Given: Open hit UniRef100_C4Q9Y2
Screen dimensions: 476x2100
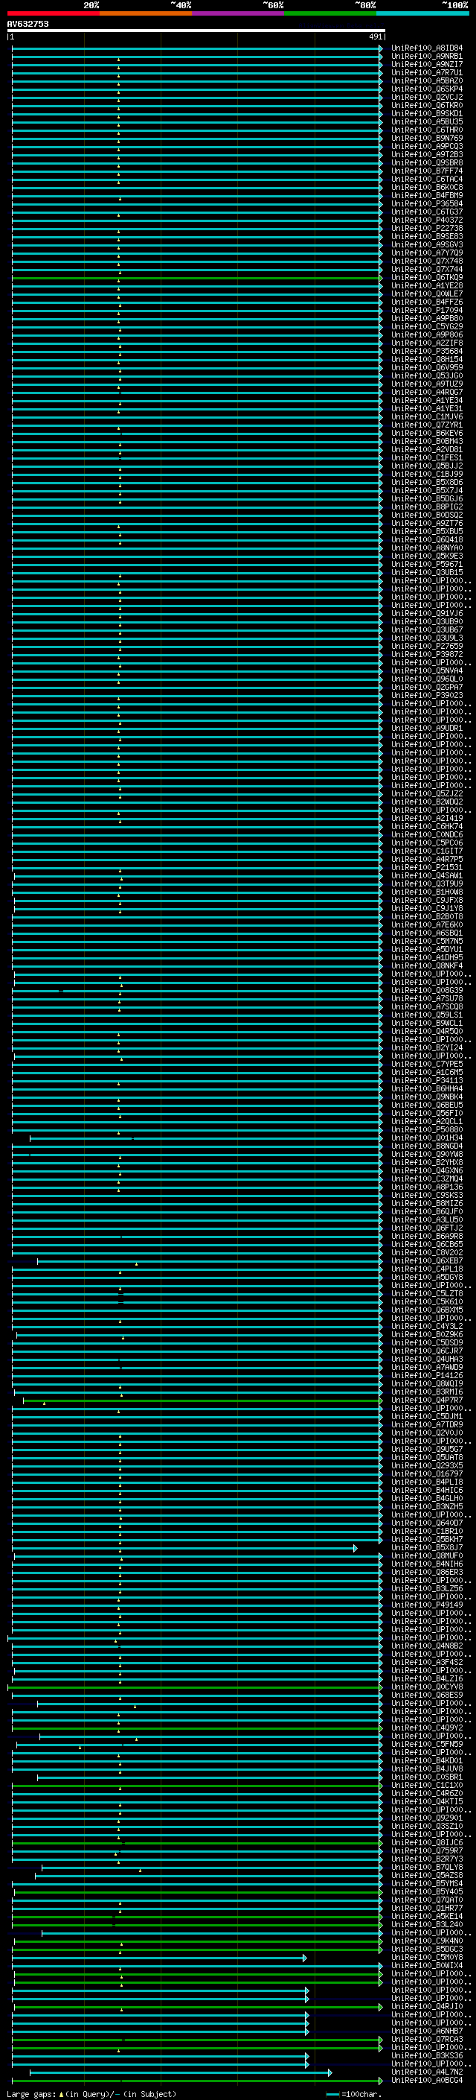Looking at the screenshot, I should tap(426, 1728).
